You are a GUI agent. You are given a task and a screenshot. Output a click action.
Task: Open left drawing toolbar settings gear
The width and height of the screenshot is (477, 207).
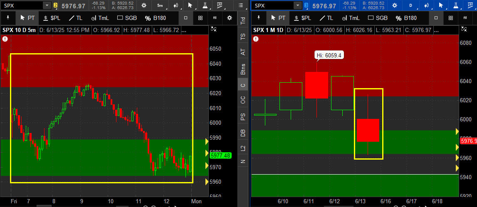coord(230,18)
